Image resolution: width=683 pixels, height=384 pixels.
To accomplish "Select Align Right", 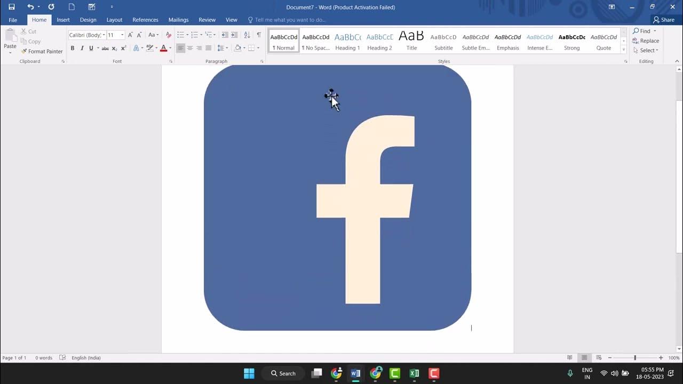I will tap(199, 48).
